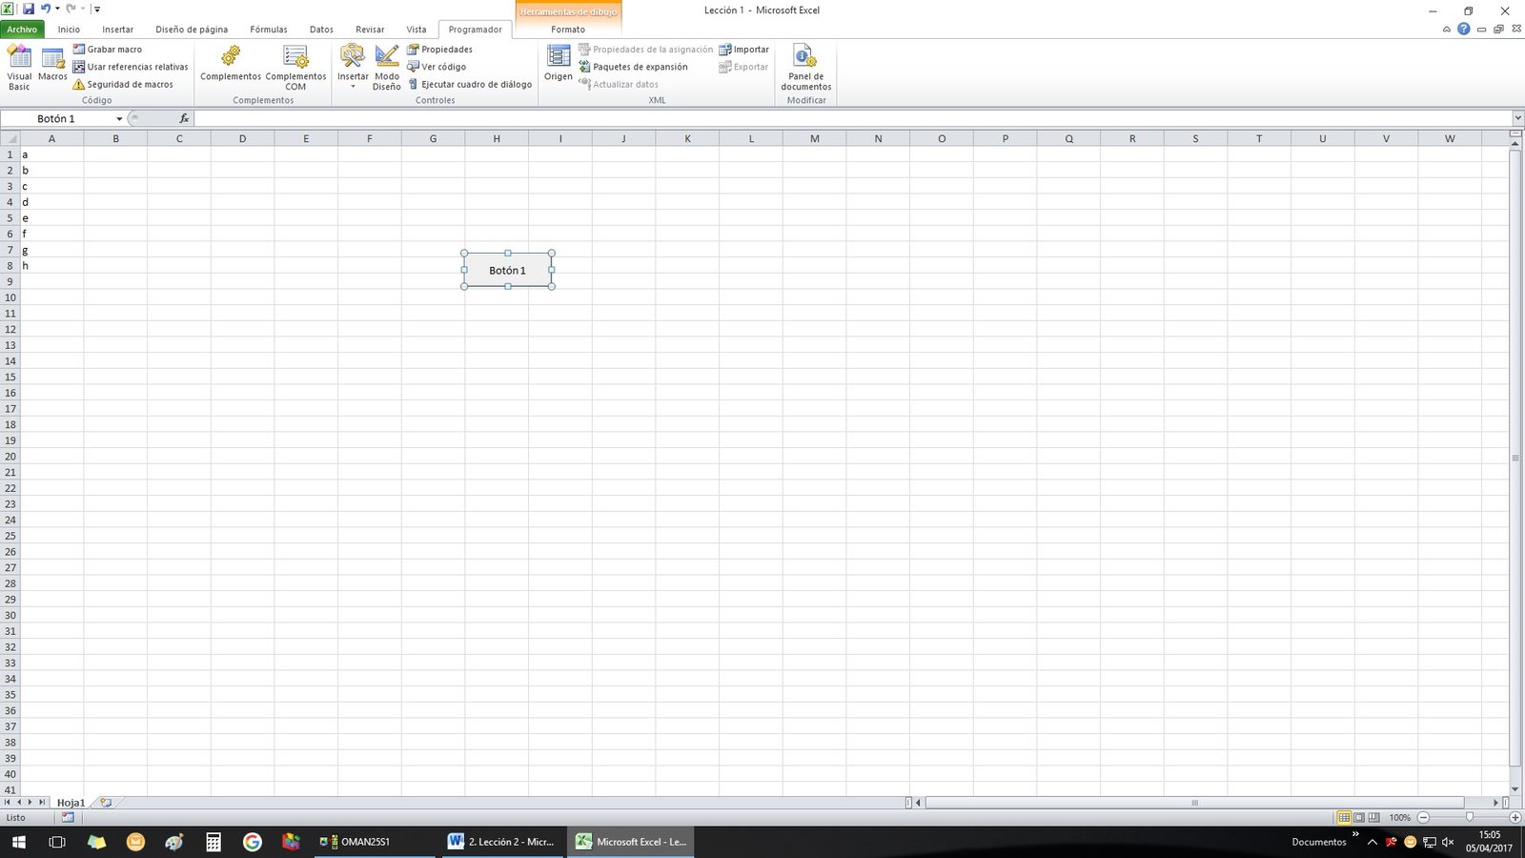This screenshot has height=858, width=1525.
Task: Open the Macros dialog
Action: (52, 65)
